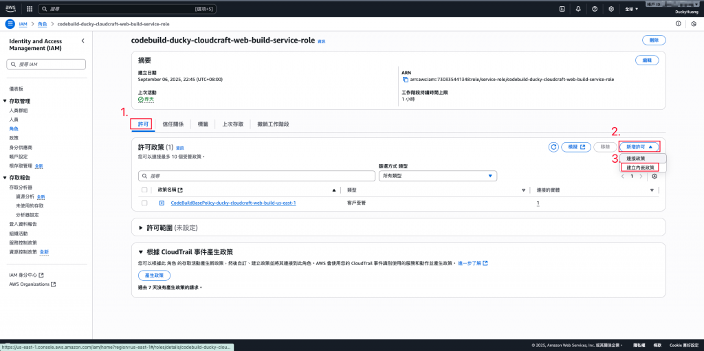The height and width of the screenshot is (351, 704).
Task: Open the CodeBuildBasePolicy-ducky-cloudcraft-web-build-us-east-1 link
Action: click(x=233, y=203)
